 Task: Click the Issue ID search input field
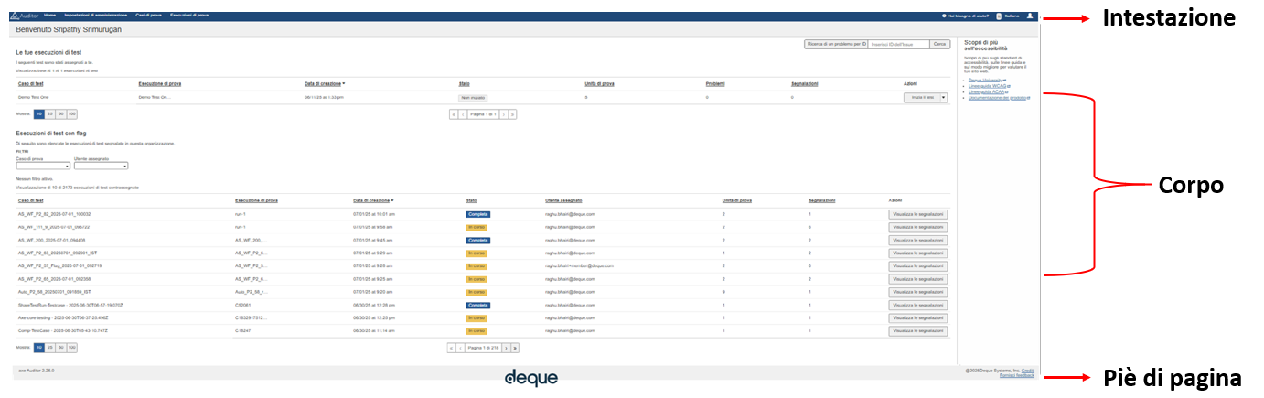coord(898,44)
